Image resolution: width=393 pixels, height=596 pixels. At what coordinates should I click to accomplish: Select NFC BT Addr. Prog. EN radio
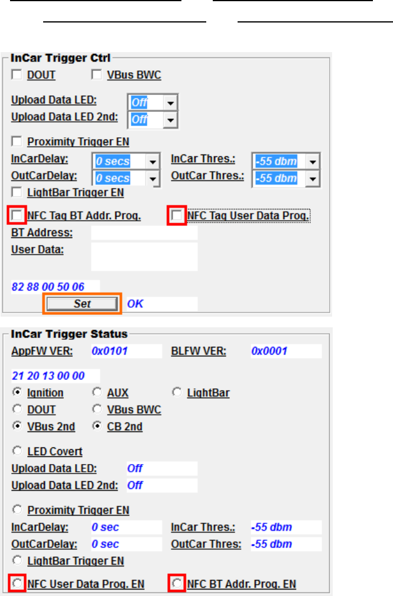point(177,583)
